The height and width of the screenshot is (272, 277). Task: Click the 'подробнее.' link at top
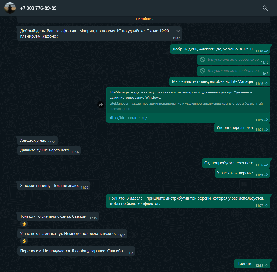[144, 19]
